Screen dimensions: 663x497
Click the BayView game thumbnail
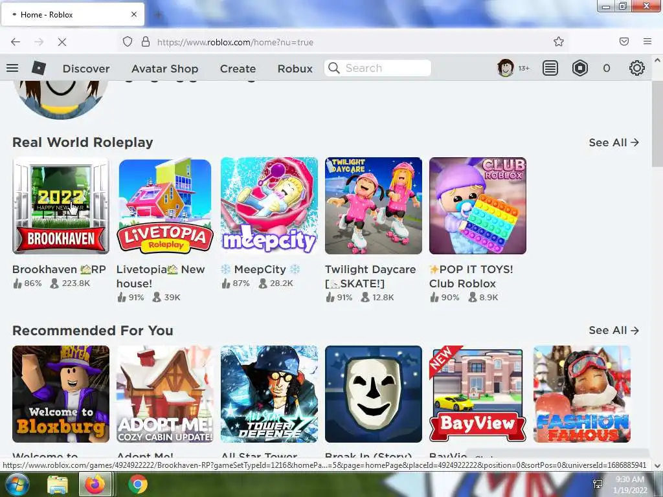click(x=478, y=394)
